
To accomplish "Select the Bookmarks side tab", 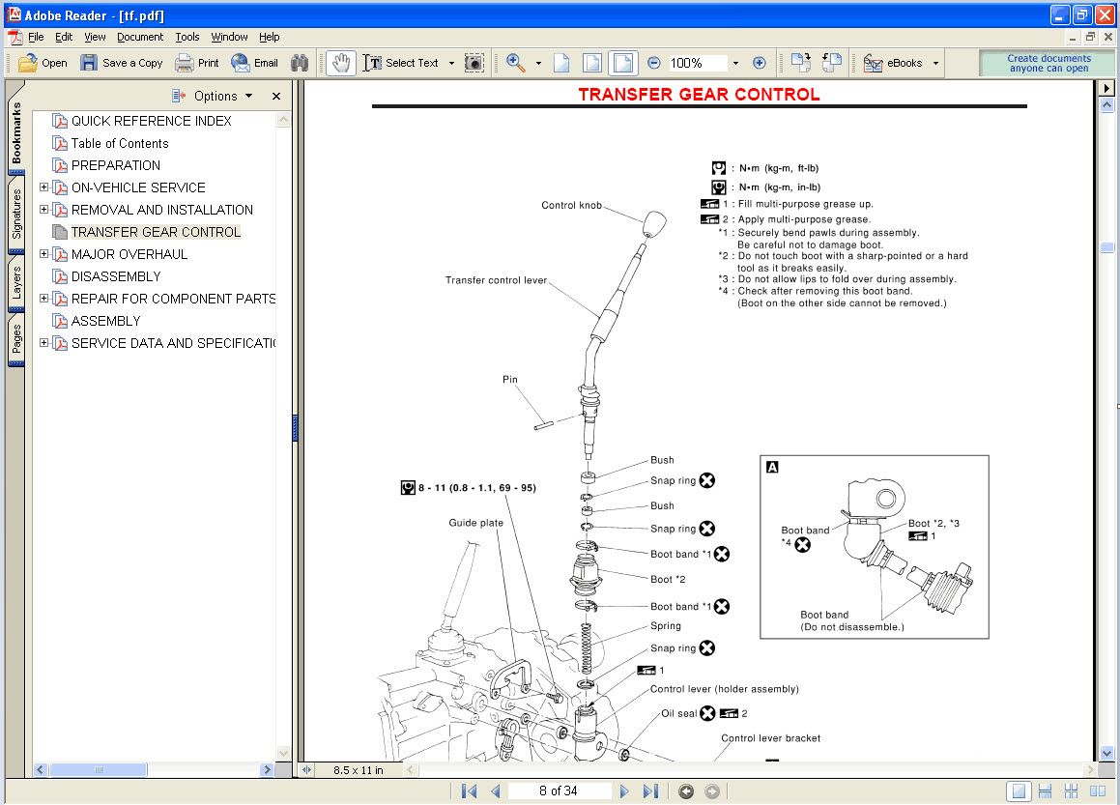I will point(15,132).
